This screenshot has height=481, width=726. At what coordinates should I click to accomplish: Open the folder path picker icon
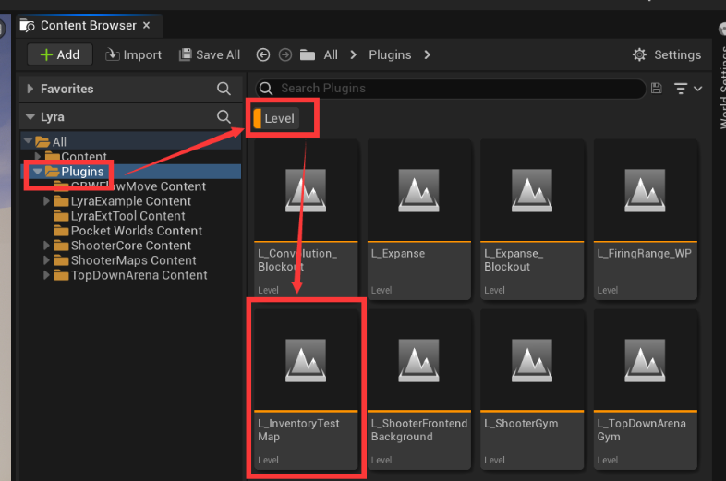click(x=308, y=55)
